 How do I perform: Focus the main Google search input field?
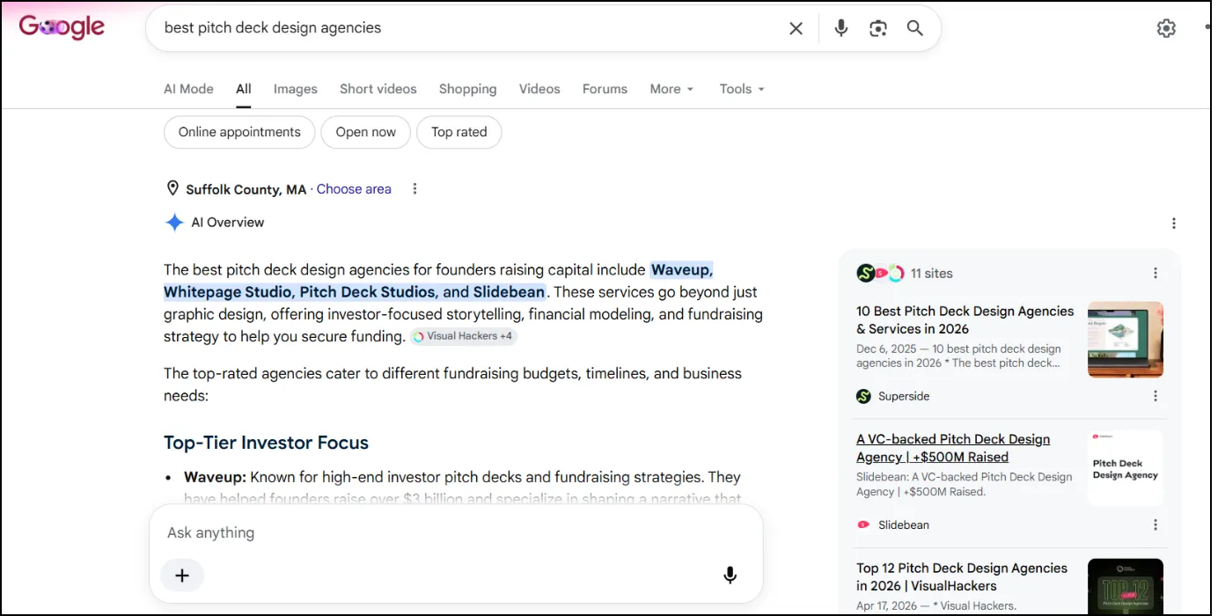[x=471, y=28]
